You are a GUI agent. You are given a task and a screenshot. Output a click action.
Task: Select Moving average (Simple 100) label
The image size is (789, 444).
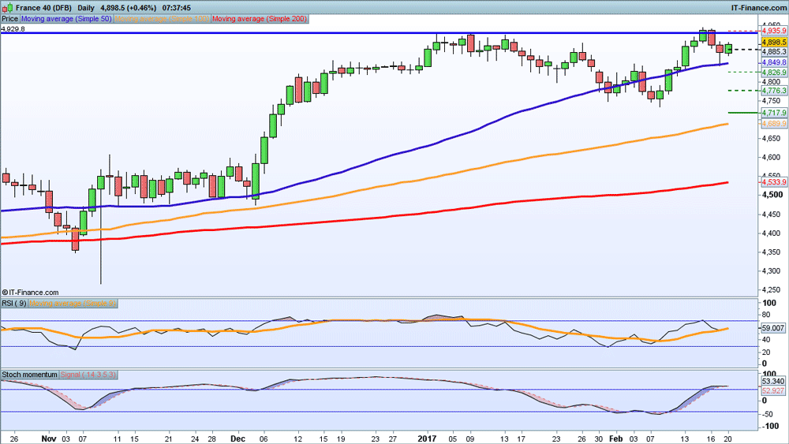(162, 19)
